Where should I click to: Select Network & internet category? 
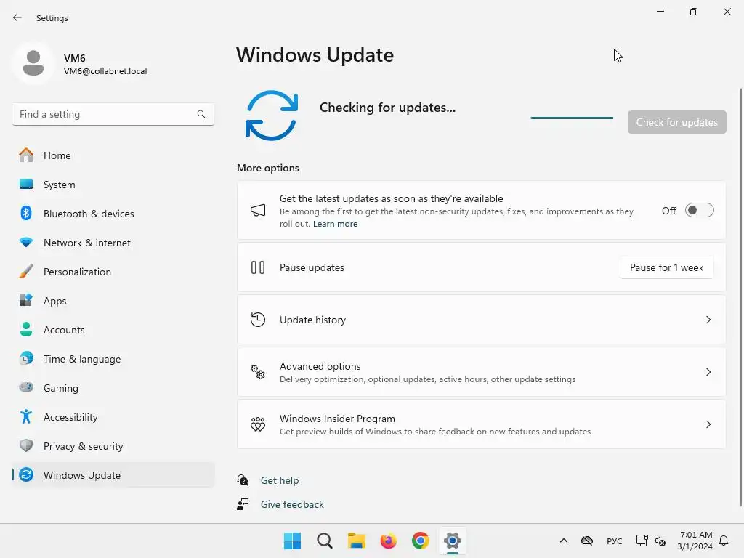click(x=113, y=242)
